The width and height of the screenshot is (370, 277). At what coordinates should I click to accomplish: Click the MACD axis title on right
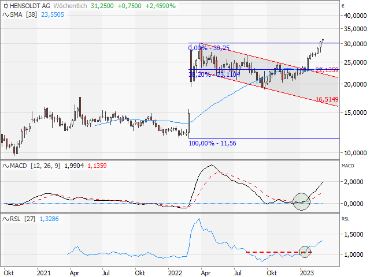tap(348, 166)
